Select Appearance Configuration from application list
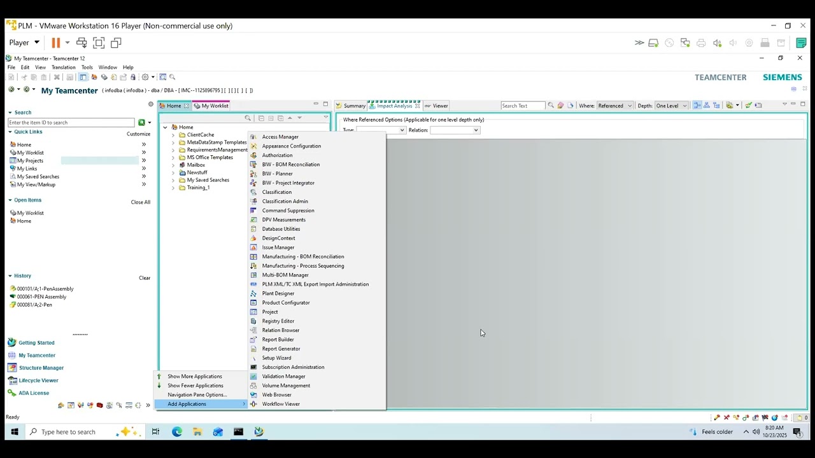The height and width of the screenshot is (458, 815). tap(292, 146)
